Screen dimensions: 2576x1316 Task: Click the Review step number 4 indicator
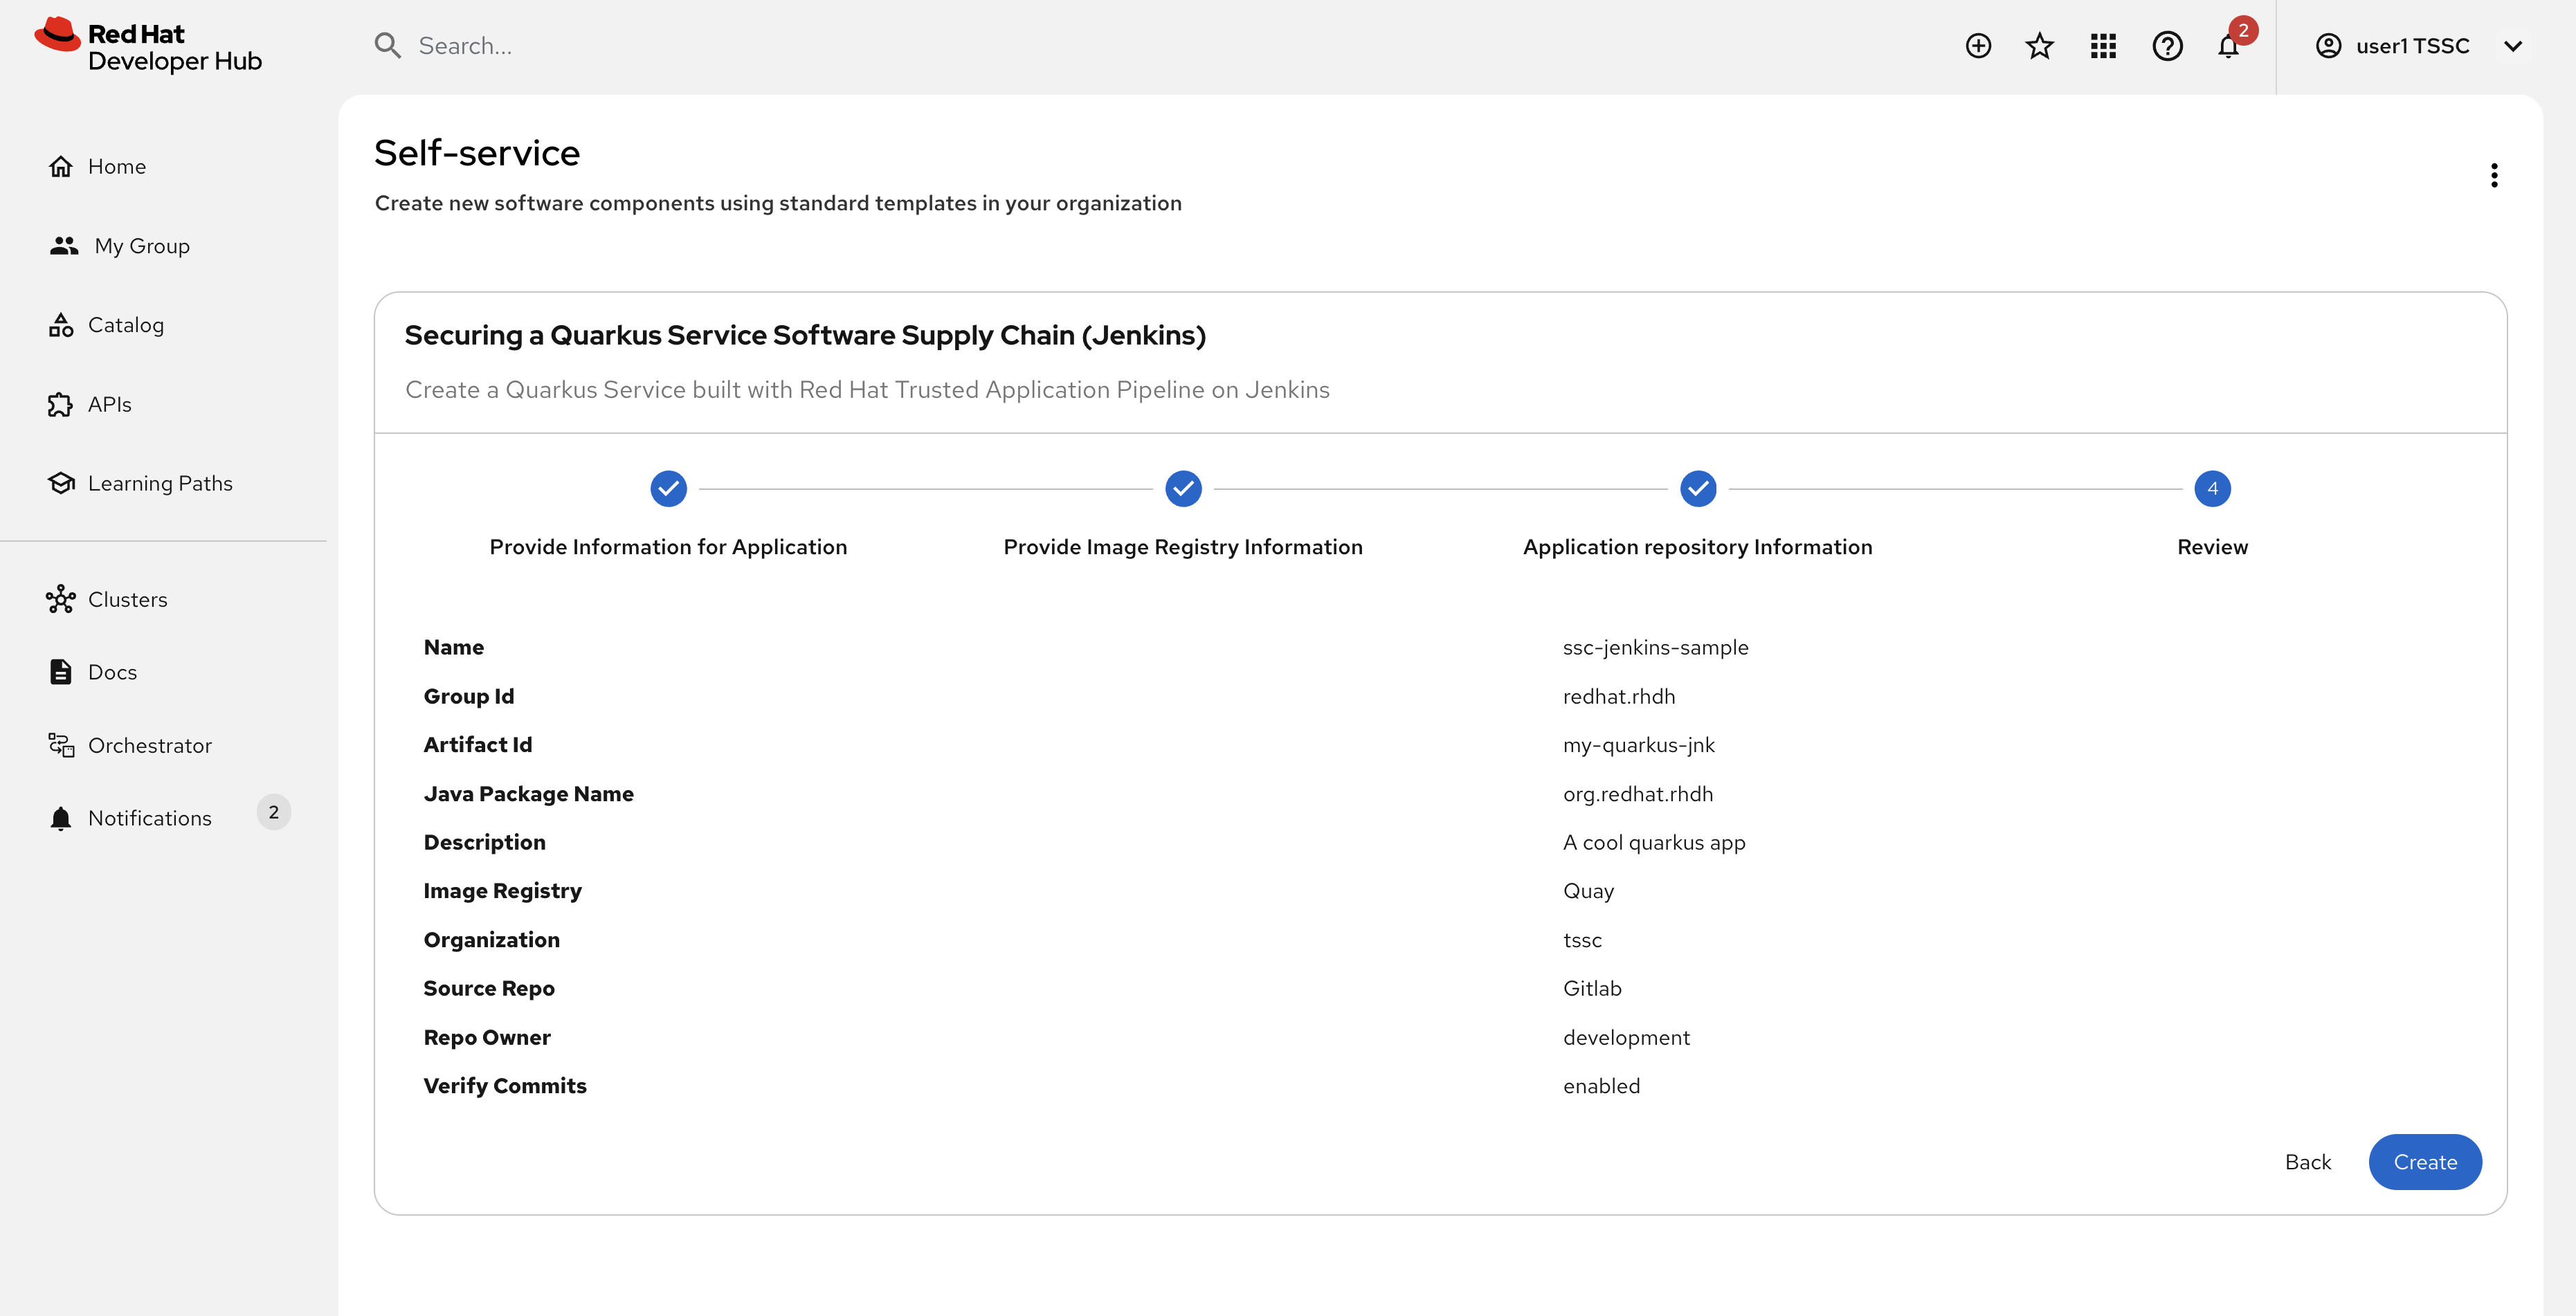(x=2212, y=489)
